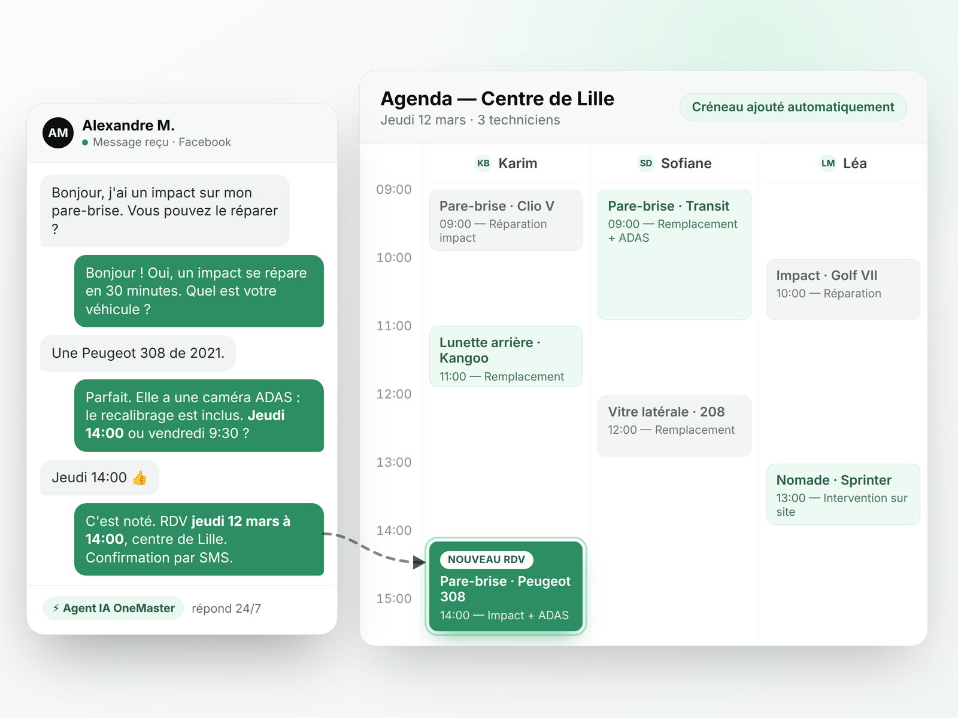Click the reply about caméra ADAS recalibrage
This screenshot has width=958, height=718.
pos(199,415)
